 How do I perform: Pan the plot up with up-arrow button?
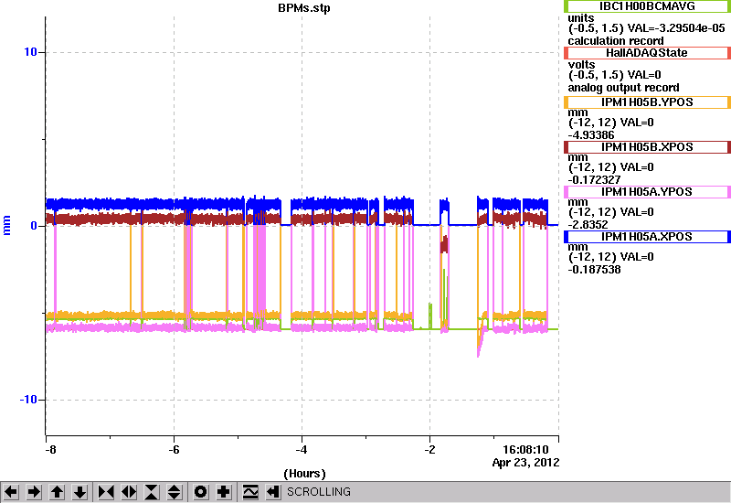(x=57, y=492)
